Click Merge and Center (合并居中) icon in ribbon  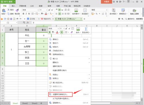point(76,10)
